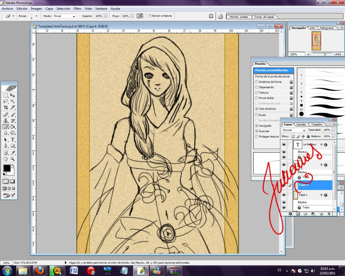Image resolution: width=345 pixels, height=276 pixels.
Task: Select the Clone Stamp tool
Action: (6, 121)
